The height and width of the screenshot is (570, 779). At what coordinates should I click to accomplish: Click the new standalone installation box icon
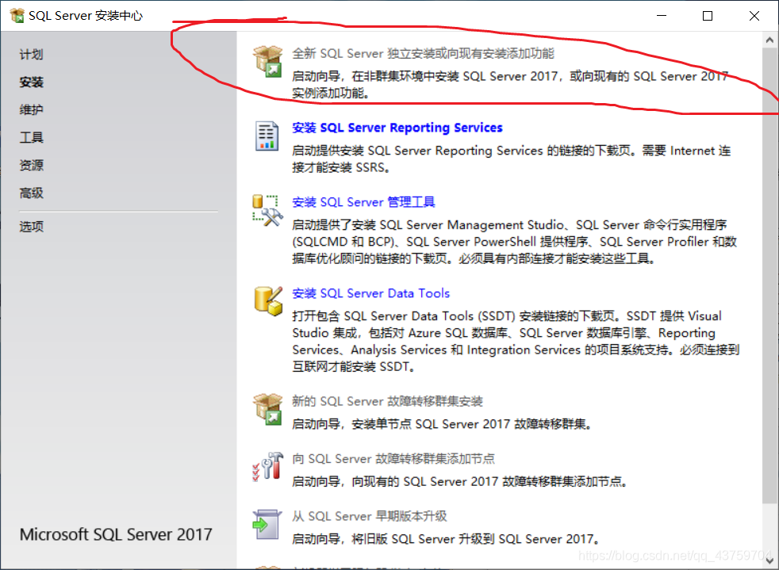(x=268, y=62)
